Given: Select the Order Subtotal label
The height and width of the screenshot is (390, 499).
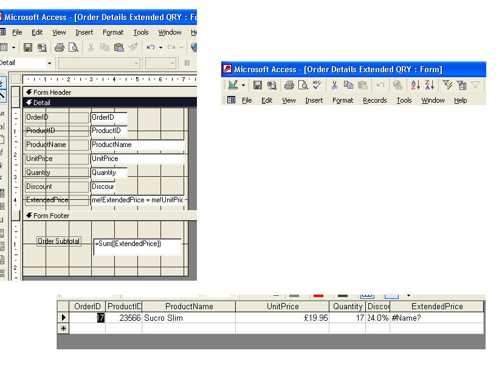Looking at the screenshot, I should pos(59,241).
